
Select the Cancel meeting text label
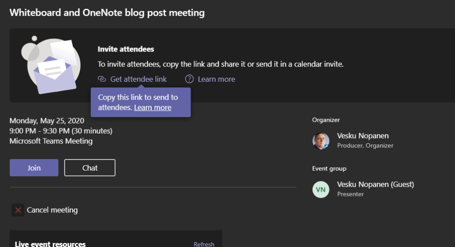(x=52, y=210)
